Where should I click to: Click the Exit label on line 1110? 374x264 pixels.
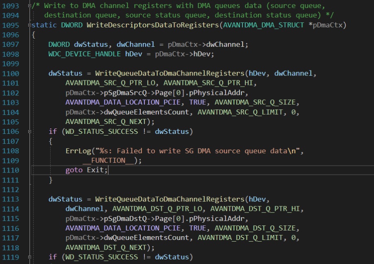coord(95,170)
